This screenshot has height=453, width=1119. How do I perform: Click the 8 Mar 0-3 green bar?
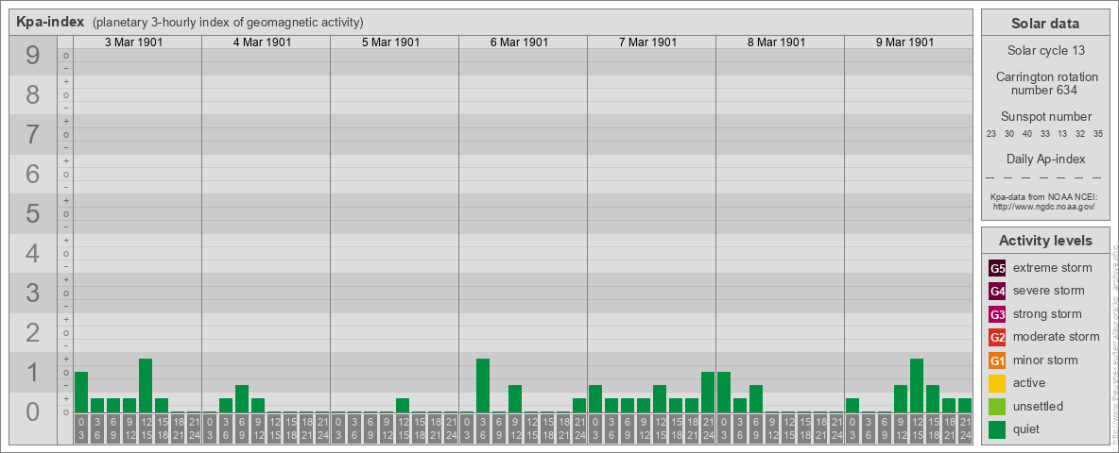[724, 392]
